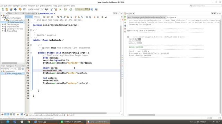Open the default config dropdown
The height and width of the screenshot is (124, 222).
(x=36, y=9)
